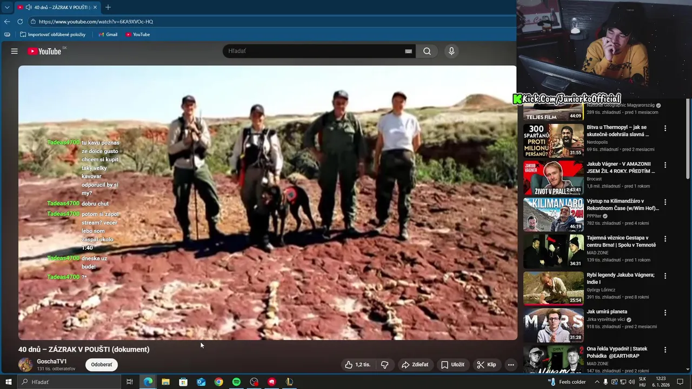
Task: Open the Feels colder weather widget
Action: [568, 382]
